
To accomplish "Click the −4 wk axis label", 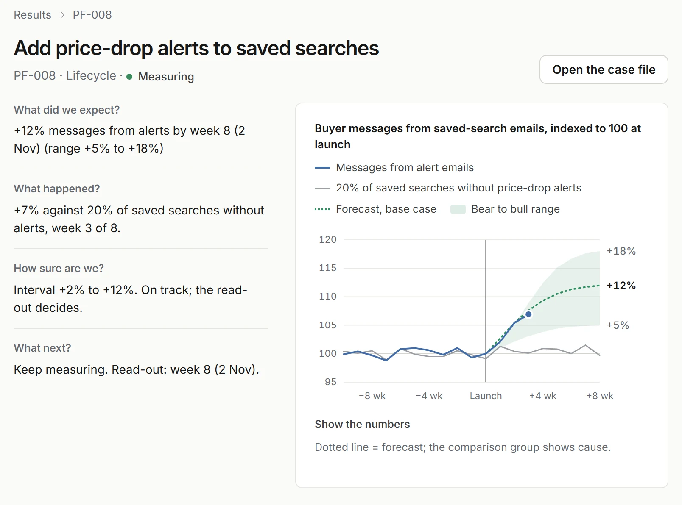I will point(429,396).
